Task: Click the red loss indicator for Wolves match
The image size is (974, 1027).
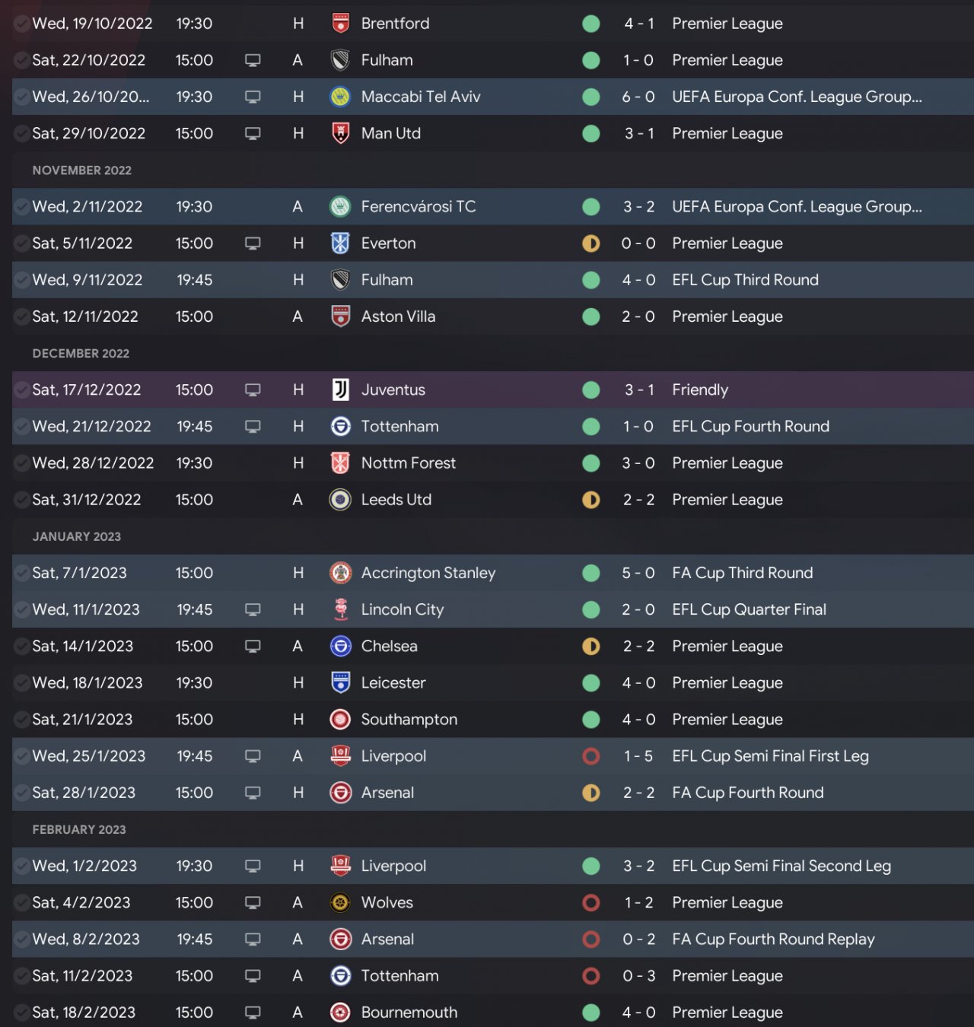Action: click(x=591, y=903)
